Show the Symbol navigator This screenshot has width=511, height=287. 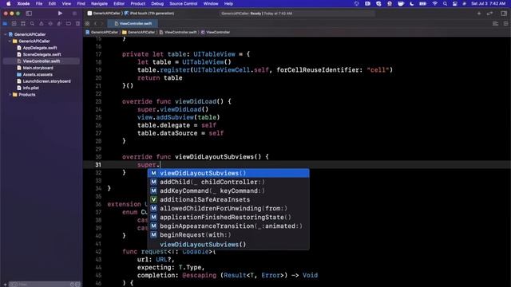23,24
